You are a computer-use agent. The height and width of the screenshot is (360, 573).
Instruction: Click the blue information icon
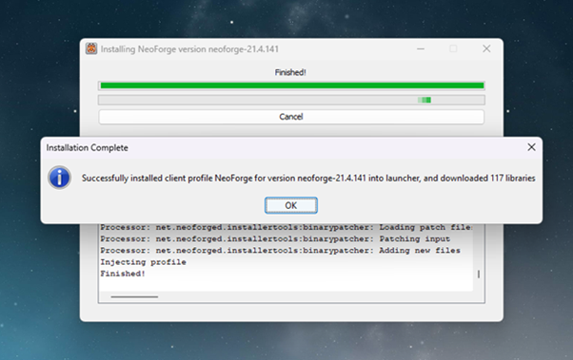(x=59, y=178)
